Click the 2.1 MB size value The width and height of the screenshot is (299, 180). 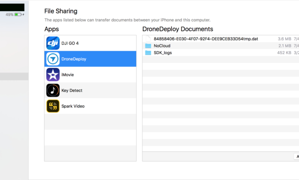click(285, 46)
